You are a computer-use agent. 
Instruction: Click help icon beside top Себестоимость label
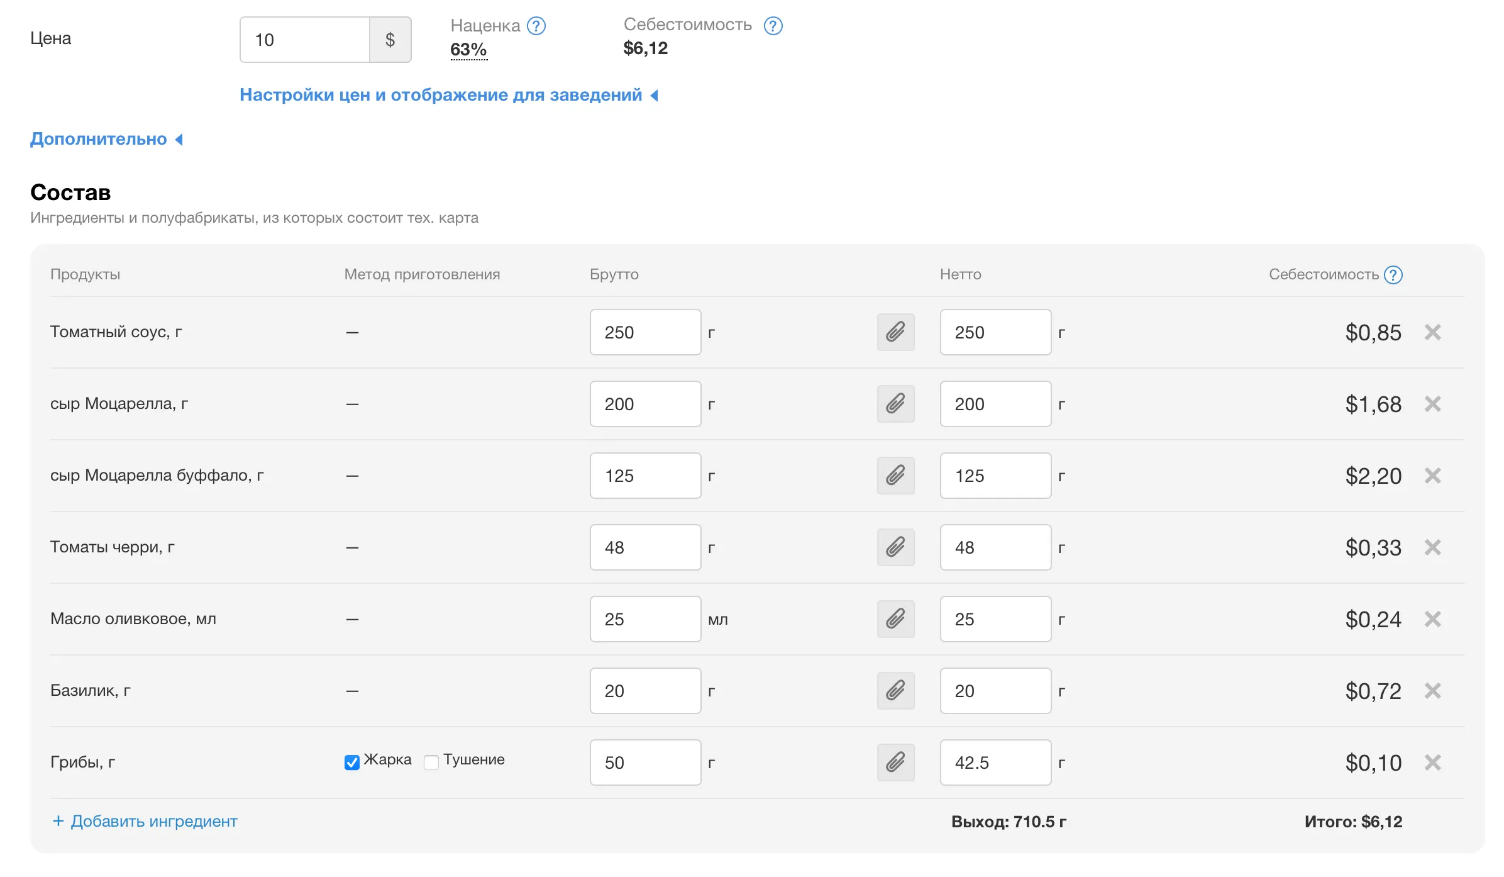[x=773, y=26]
